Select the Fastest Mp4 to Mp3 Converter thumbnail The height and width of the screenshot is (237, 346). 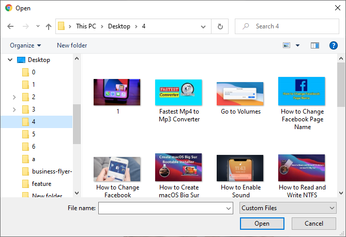(x=179, y=92)
